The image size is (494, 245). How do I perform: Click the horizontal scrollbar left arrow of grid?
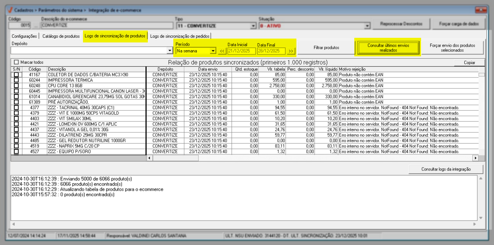tap(150, 158)
